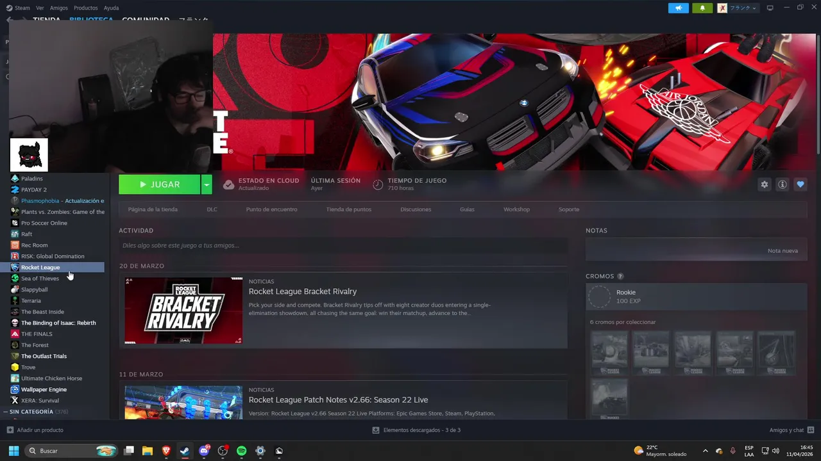Click the activity status input field

[343, 245]
